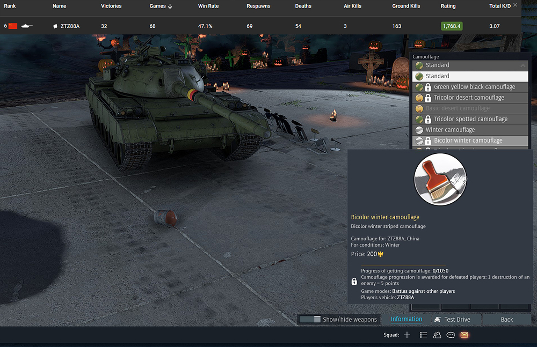Sort by Respawns column header
This screenshot has width=537, height=347.
(x=258, y=6)
